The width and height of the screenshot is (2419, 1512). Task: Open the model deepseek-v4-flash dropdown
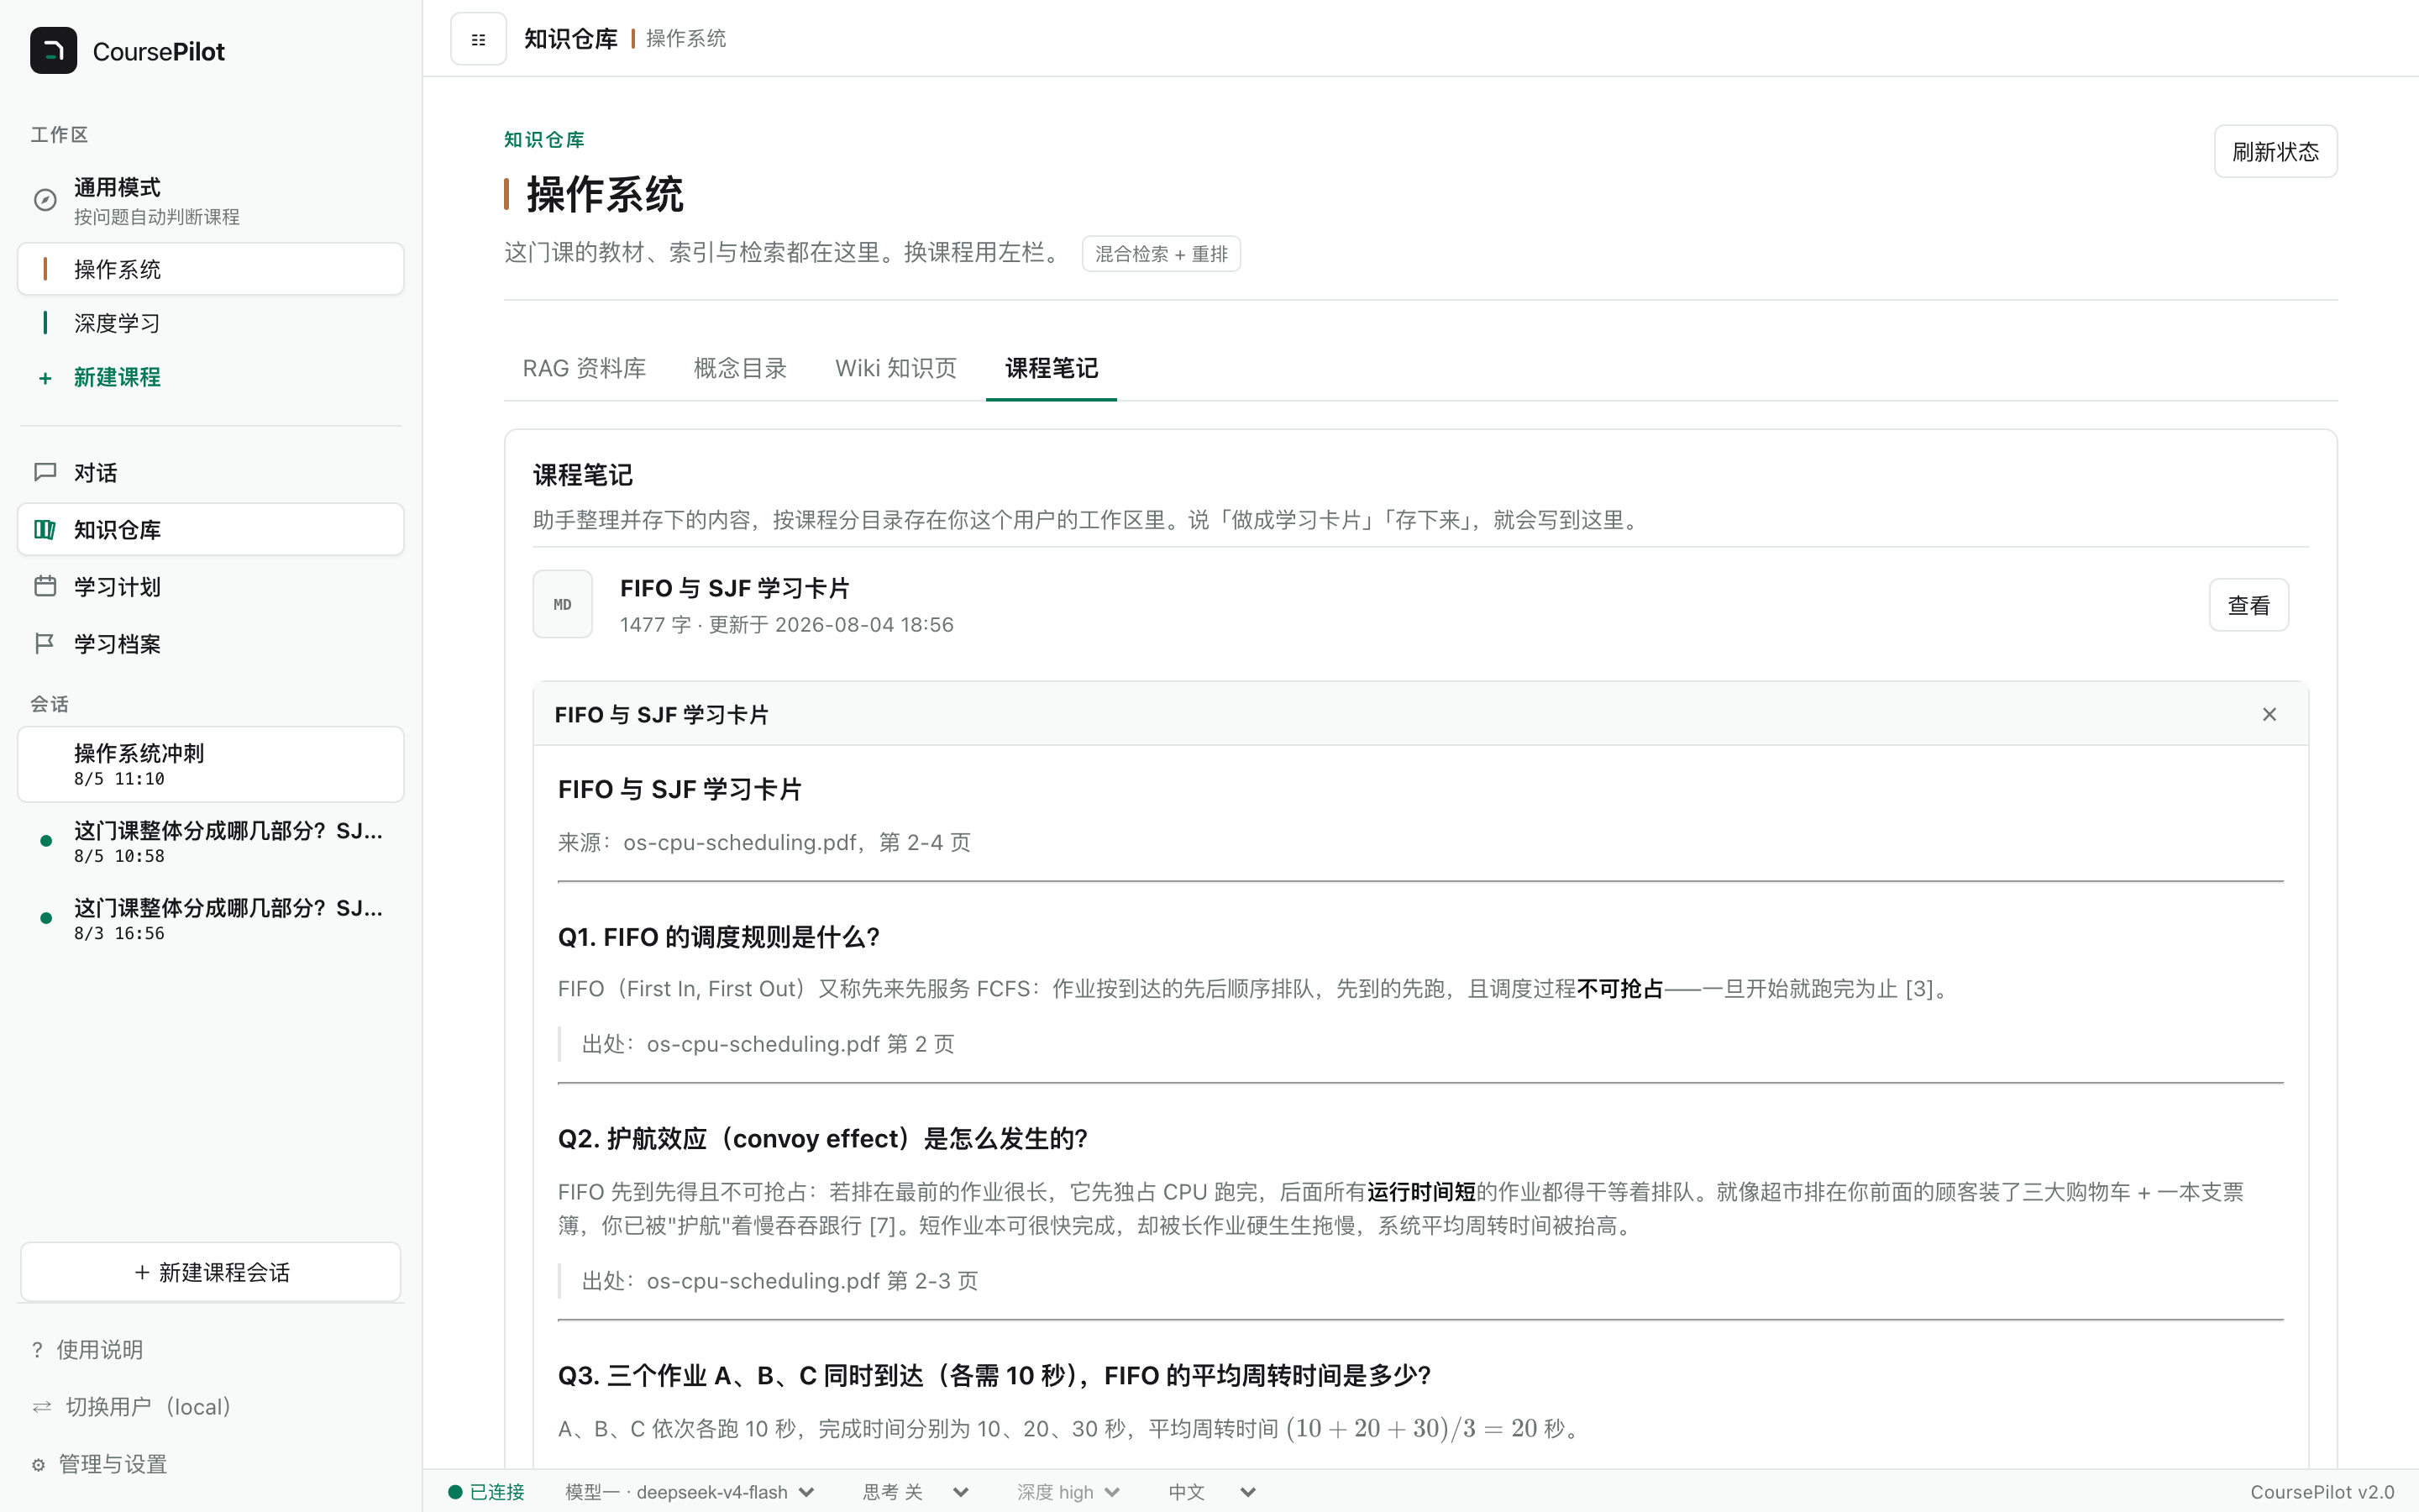(x=690, y=1492)
